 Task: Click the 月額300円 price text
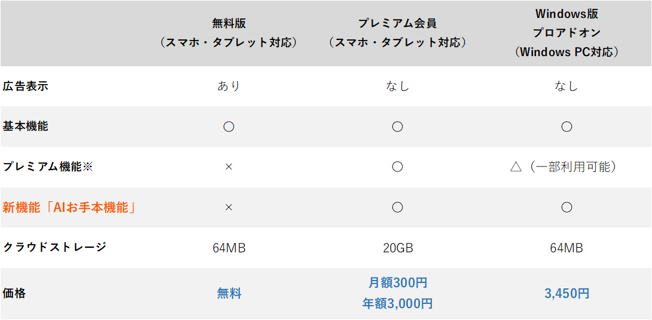[x=397, y=282]
